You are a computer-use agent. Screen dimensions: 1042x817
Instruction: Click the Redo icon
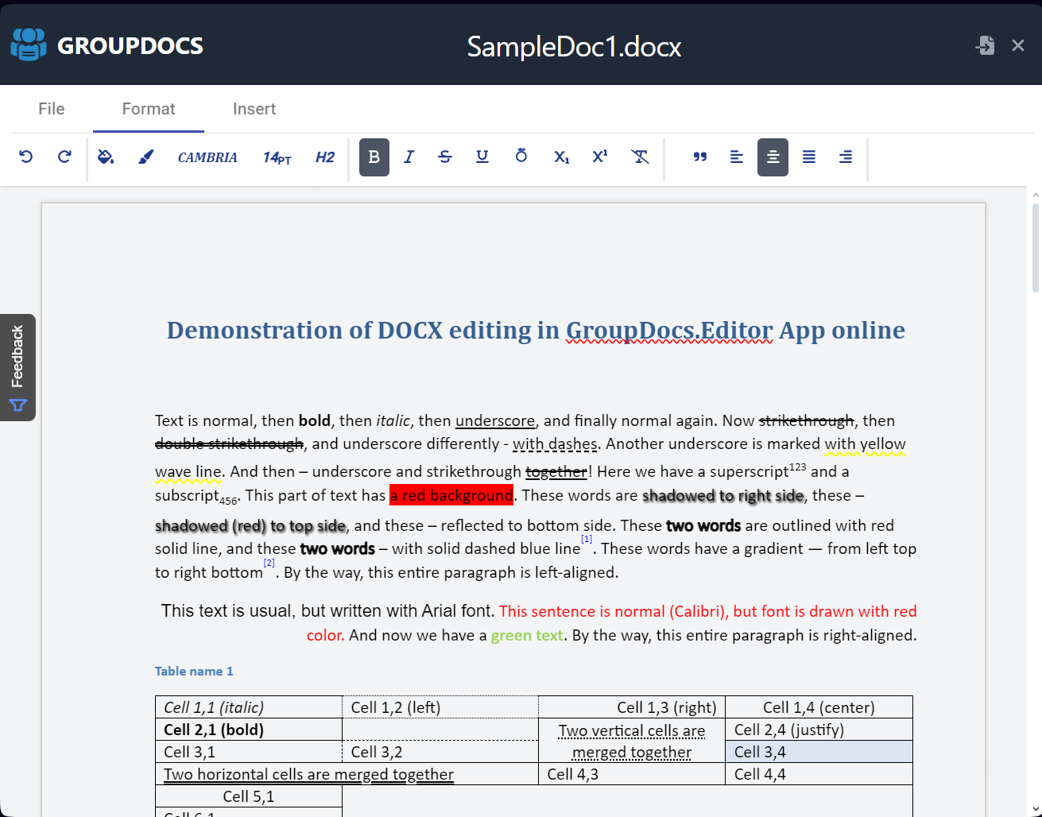pyautogui.click(x=64, y=157)
